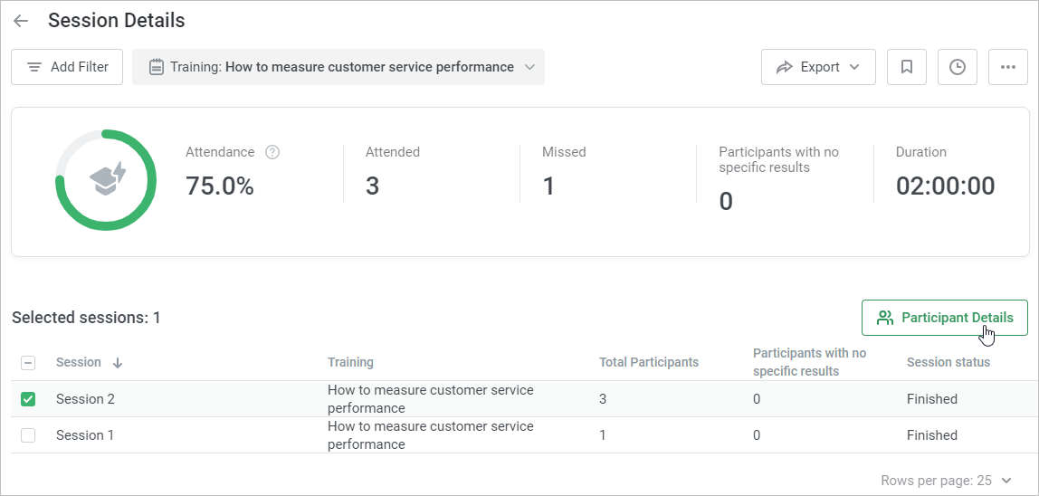Open the history clock icon button
The image size is (1039, 496).
[x=957, y=67]
